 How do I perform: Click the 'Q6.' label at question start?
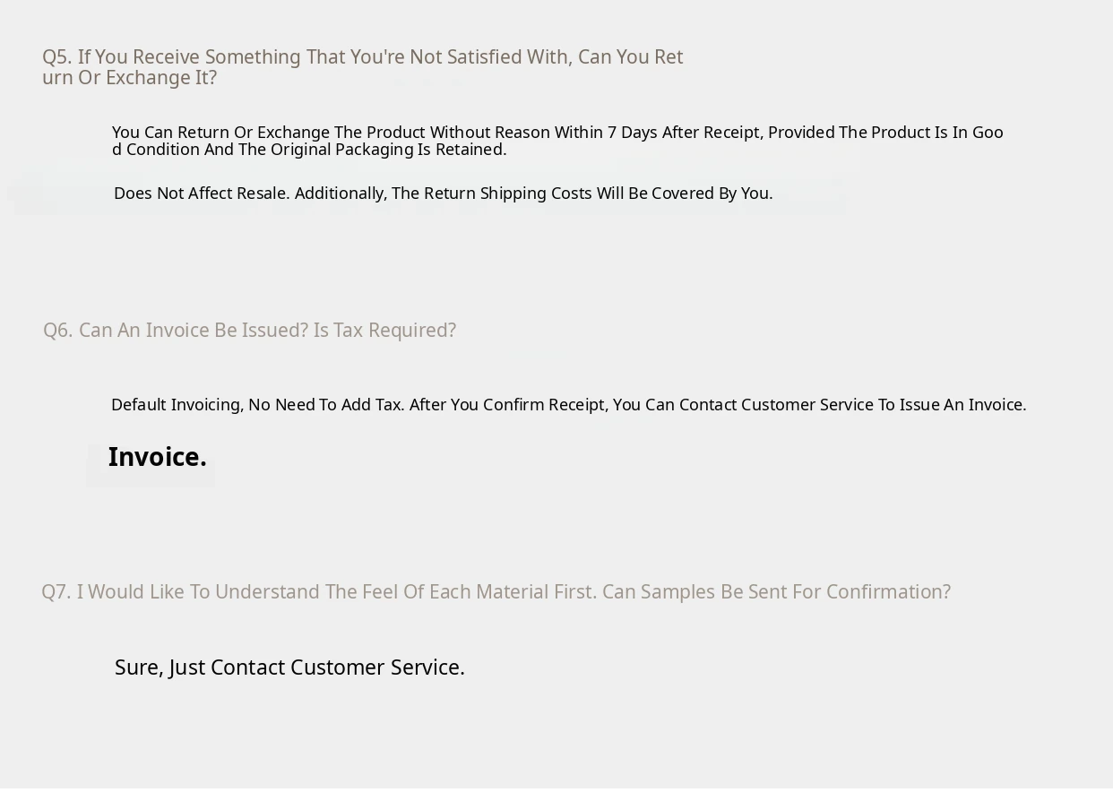57,331
